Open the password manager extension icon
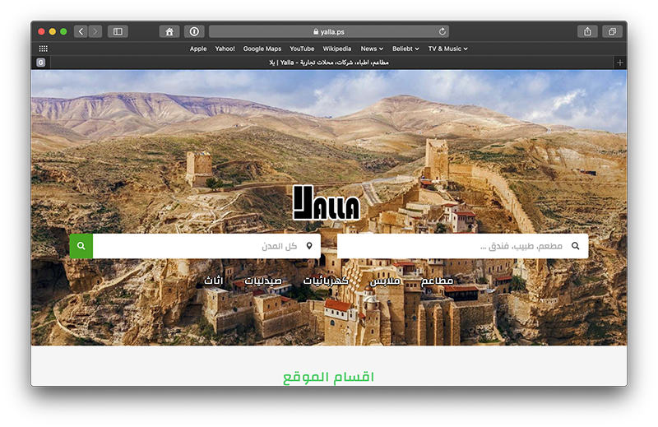The height and width of the screenshot is (427, 658). 194,31
